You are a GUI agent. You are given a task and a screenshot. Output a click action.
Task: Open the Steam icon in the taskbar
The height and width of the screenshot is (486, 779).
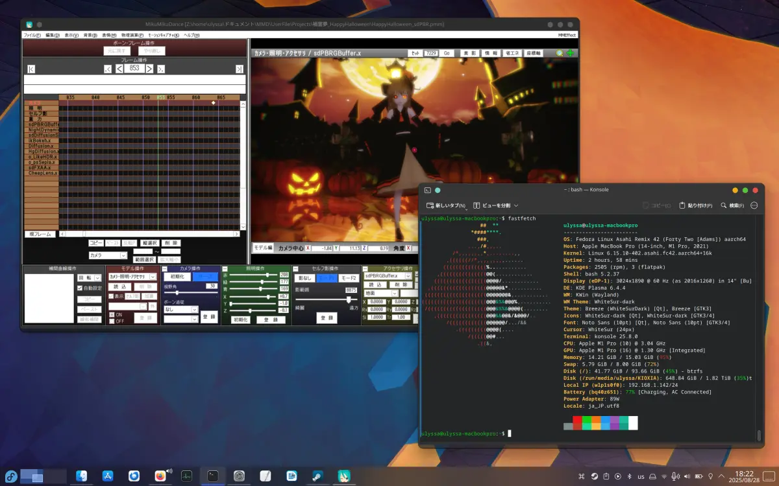[x=317, y=476]
